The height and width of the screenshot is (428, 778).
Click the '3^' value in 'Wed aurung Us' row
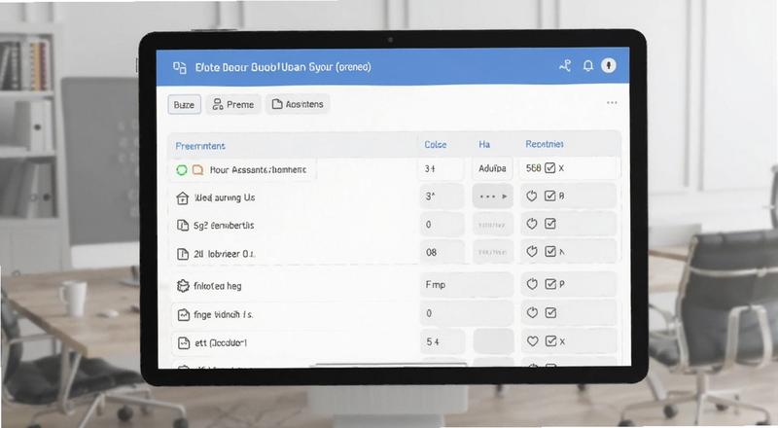point(442,196)
